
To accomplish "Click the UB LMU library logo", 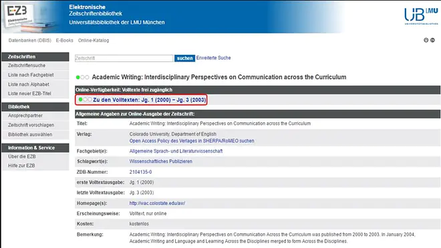I will tap(421, 16).
